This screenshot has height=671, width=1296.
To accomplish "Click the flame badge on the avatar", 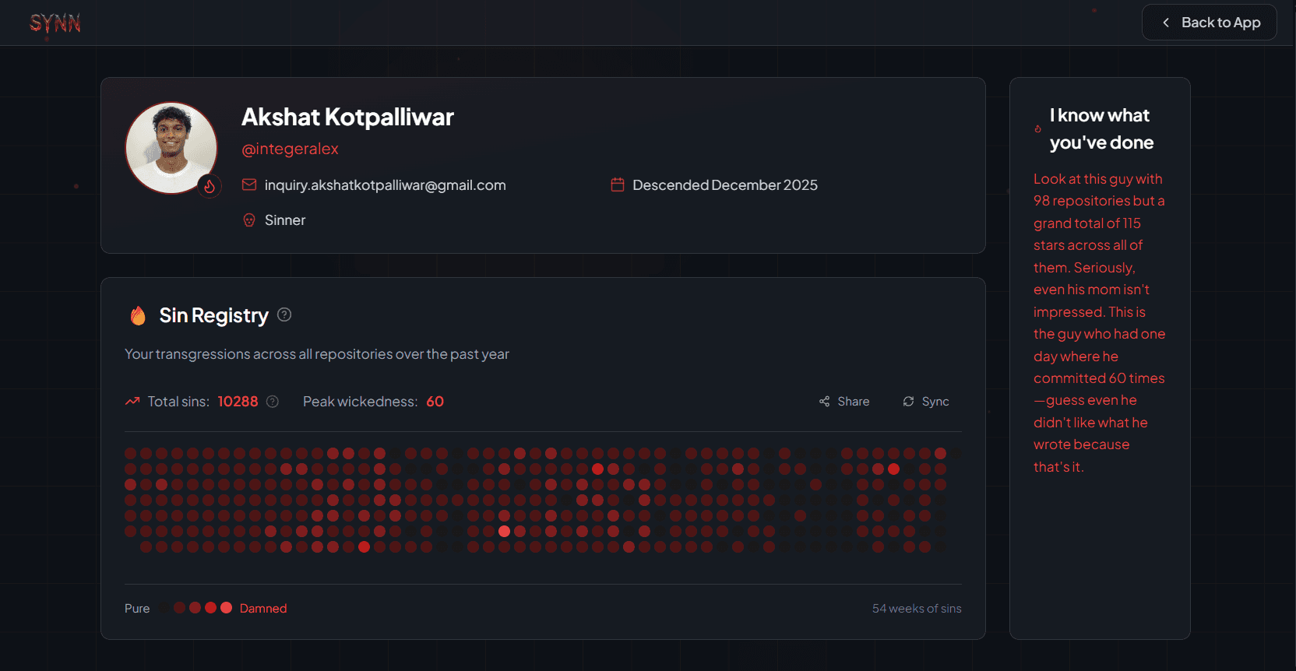I will point(210,187).
